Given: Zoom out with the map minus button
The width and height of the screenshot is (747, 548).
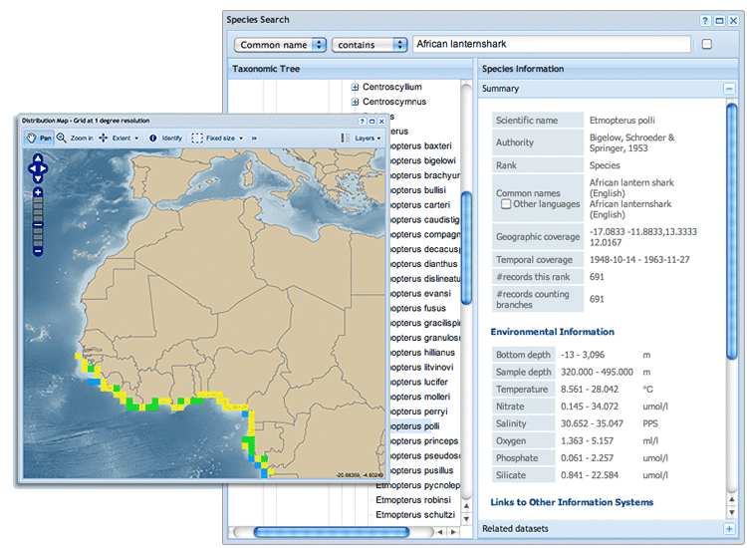Looking at the screenshot, I should 38,251.
